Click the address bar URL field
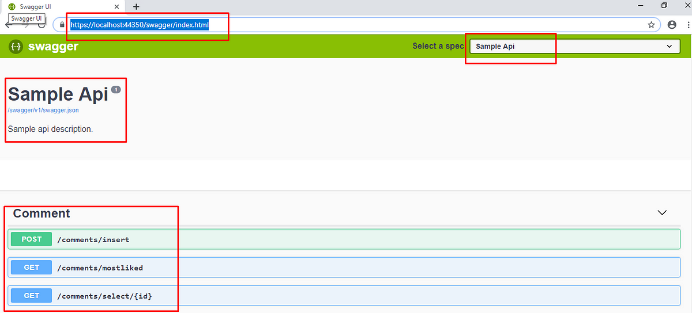Viewport: 692px width, 313px height. [x=356, y=25]
